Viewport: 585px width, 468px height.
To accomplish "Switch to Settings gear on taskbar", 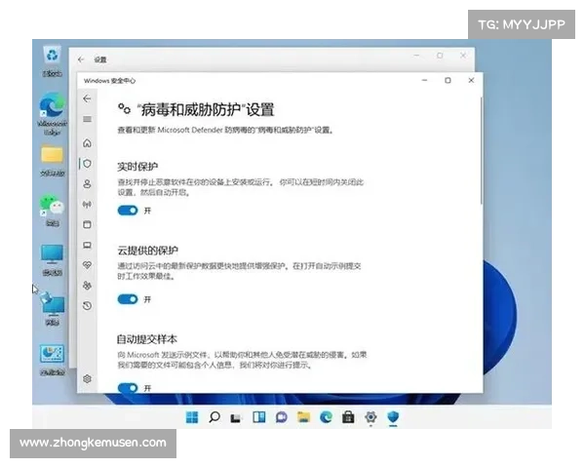I will click(370, 417).
